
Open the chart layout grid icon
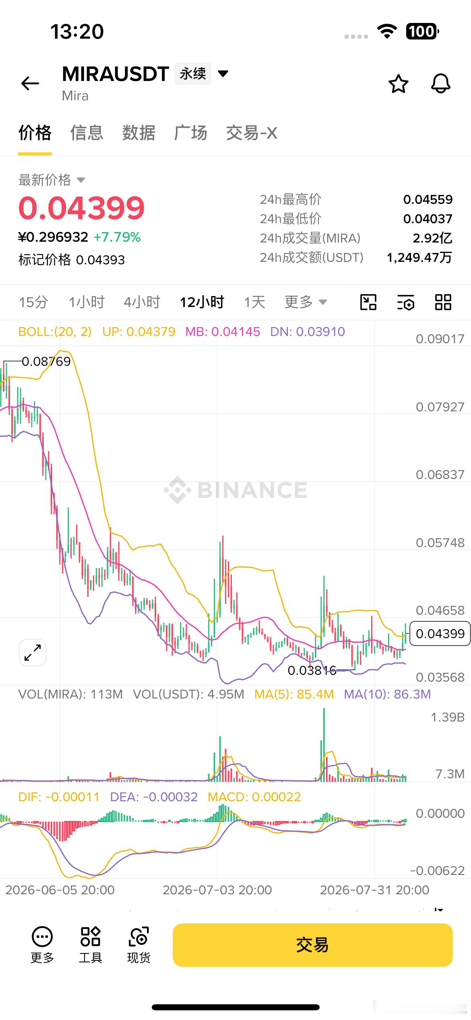(443, 302)
